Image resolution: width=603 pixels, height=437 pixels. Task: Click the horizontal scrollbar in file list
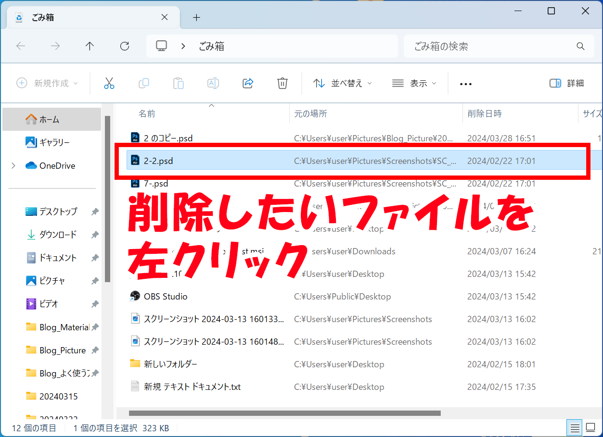[x=285, y=413]
